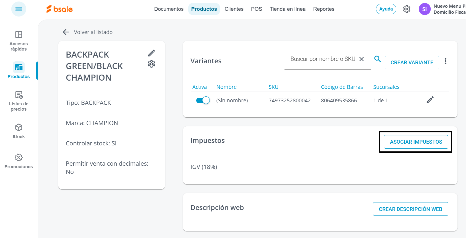
Task: Click Volver al listado link
Action: coord(93,32)
